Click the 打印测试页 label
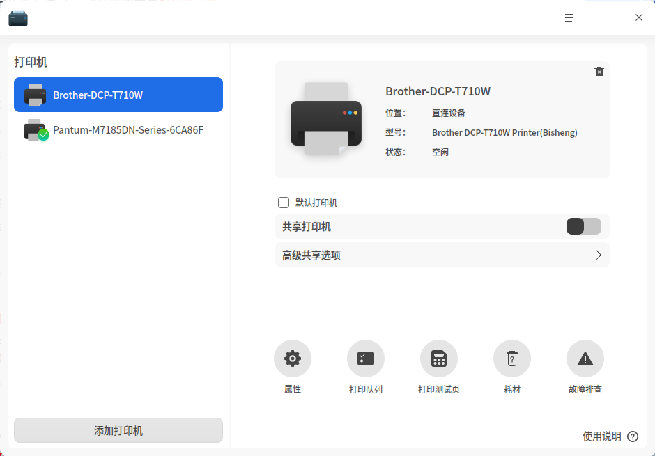Screen dimensions: 655x456 tap(438, 389)
